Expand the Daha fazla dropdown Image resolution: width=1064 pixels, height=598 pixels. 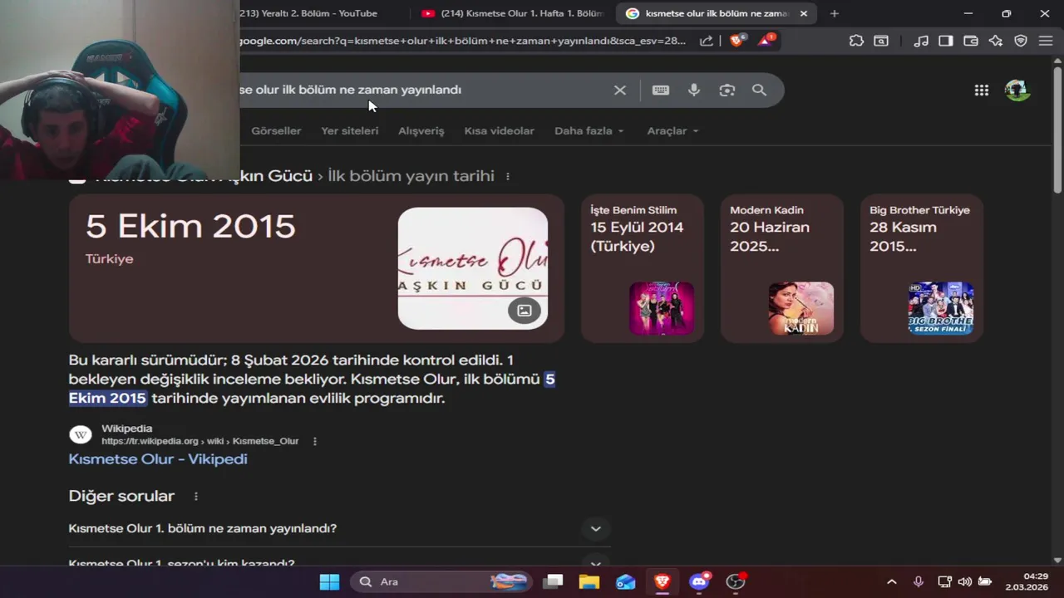[589, 131]
